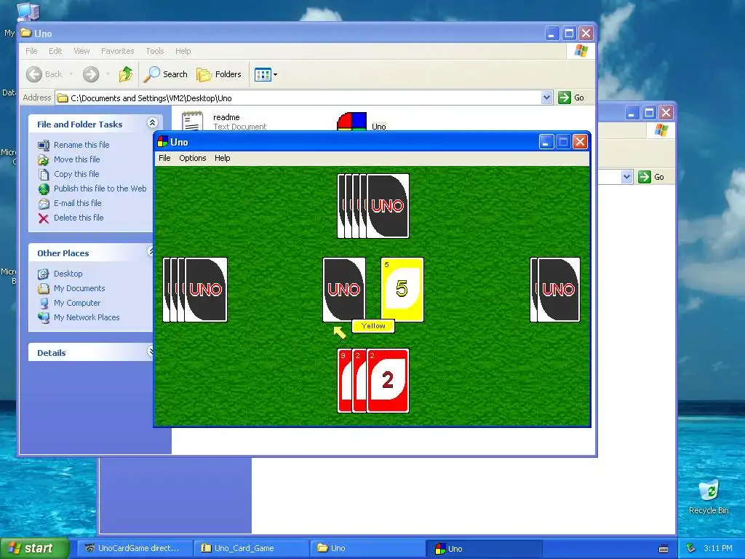Click the system tray icon beside the clock
745x559 pixels.
tap(691, 548)
